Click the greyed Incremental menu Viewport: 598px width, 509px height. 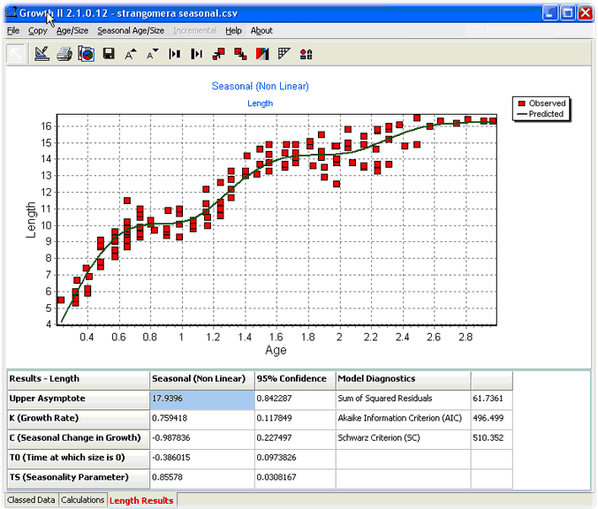click(194, 31)
